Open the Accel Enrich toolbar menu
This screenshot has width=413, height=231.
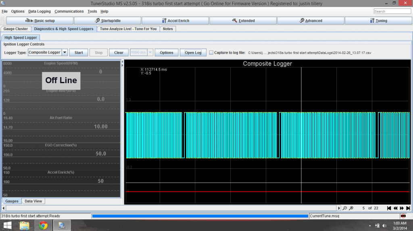pos(175,20)
